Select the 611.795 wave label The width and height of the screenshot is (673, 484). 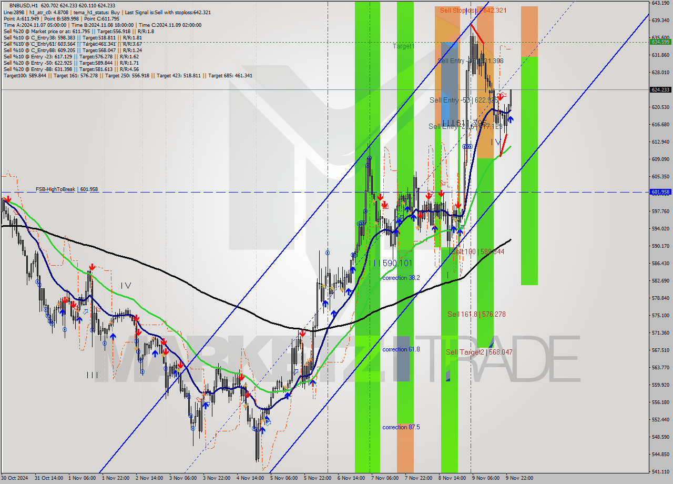click(x=464, y=123)
